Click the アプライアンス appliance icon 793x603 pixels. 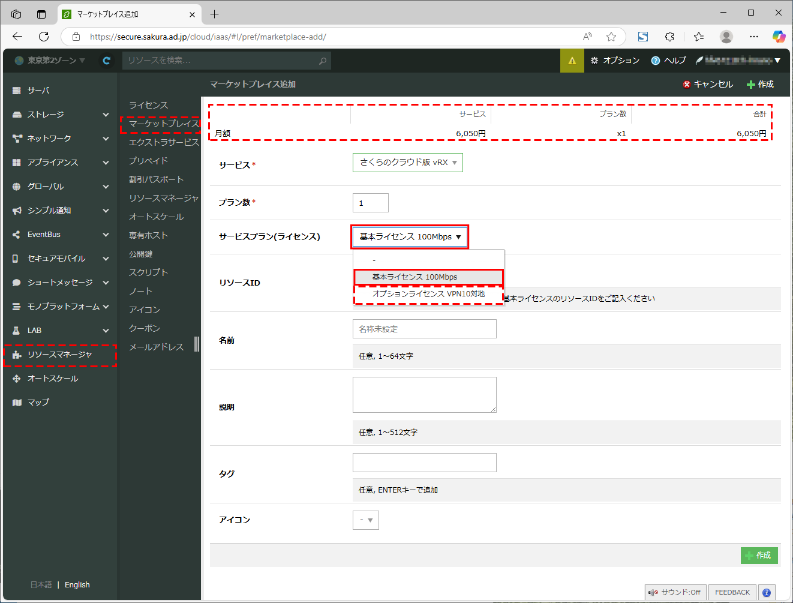click(x=17, y=163)
